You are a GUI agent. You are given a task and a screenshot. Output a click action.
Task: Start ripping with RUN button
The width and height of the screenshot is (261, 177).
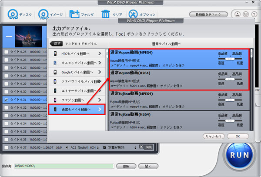point(239,155)
